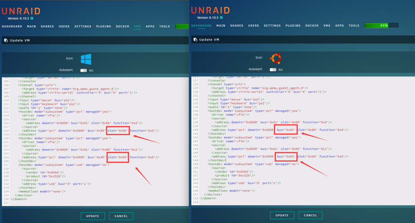415x223 pixels.
Task: Click the UNRAID logo in left window
Action: (x=21, y=11)
